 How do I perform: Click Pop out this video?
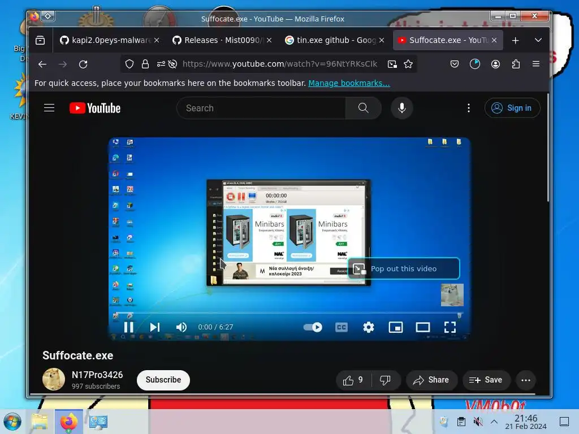pos(404,268)
